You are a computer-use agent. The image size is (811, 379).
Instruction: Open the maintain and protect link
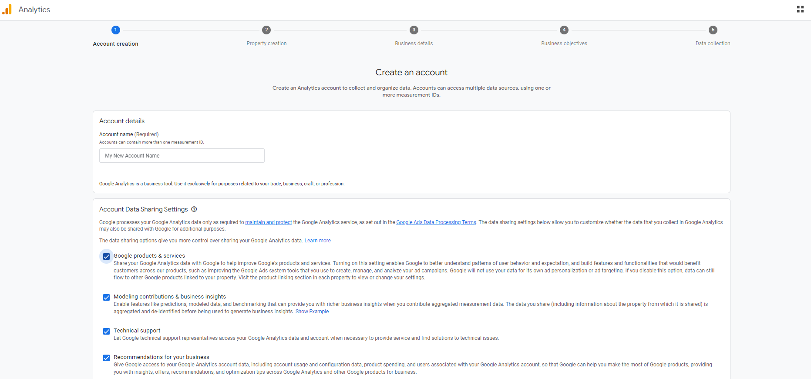(269, 222)
